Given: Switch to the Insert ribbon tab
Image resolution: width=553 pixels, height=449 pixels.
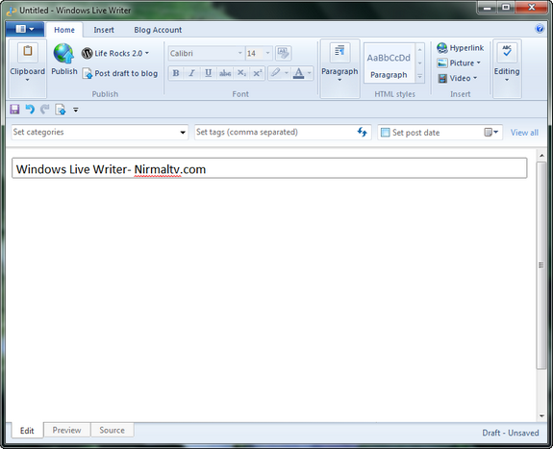Looking at the screenshot, I should pos(104,30).
